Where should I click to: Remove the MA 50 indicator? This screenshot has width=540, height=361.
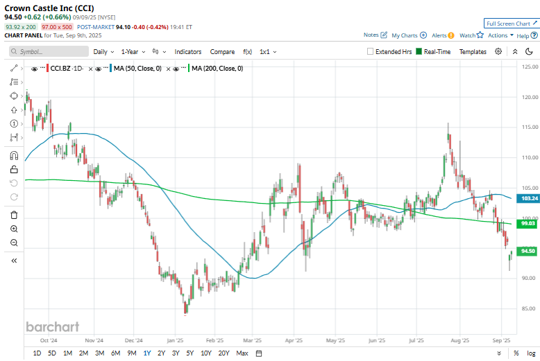(x=168, y=69)
